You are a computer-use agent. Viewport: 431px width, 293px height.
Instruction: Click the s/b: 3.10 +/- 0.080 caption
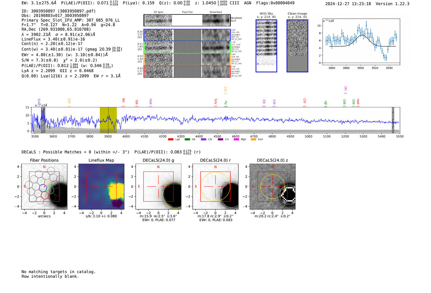[101, 216]
